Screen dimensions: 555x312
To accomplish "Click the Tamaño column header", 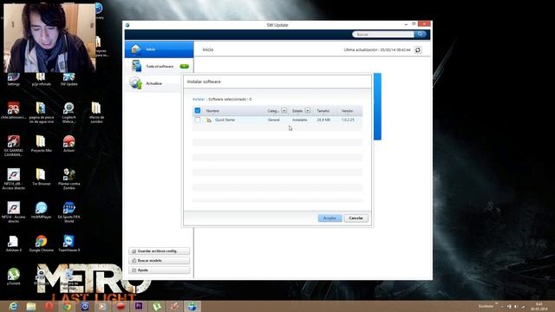I will coord(323,111).
